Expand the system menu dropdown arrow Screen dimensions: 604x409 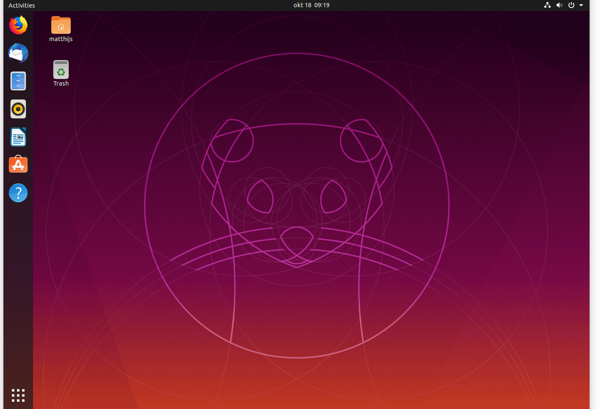click(x=581, y=5)
